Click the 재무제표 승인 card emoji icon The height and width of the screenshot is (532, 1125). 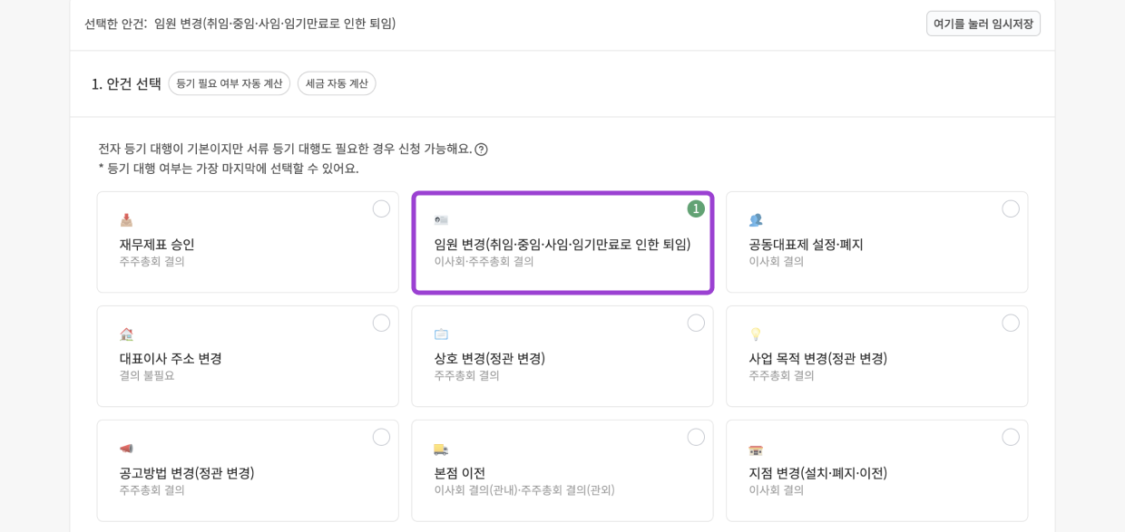pos(126,220)
